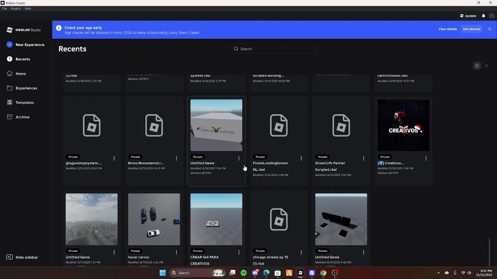
Task: Open the Windows Start menu
Action: [x=163, y=273]
